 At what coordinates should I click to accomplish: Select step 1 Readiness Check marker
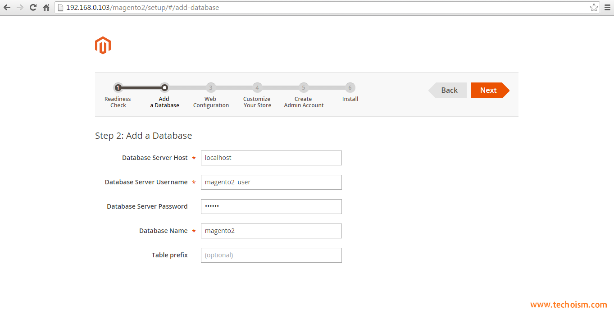[118, 87]
